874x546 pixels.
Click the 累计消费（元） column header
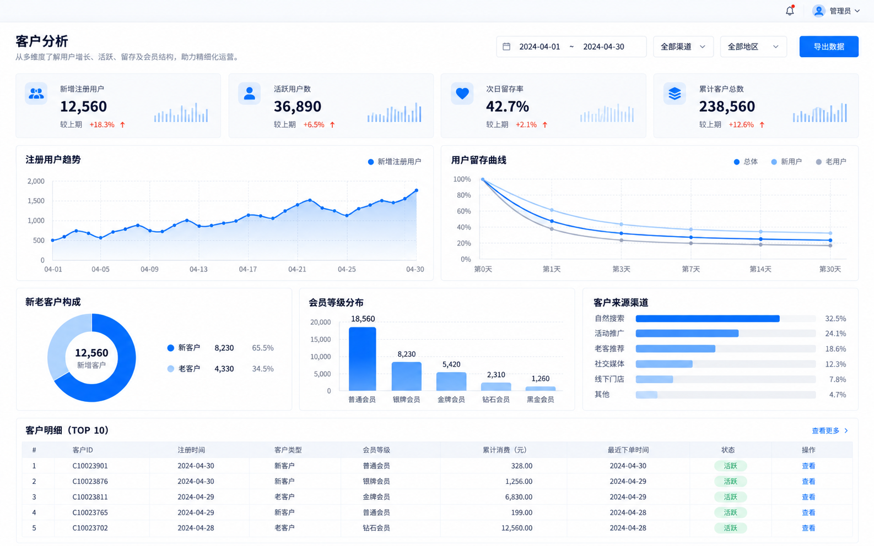[505, 450]
